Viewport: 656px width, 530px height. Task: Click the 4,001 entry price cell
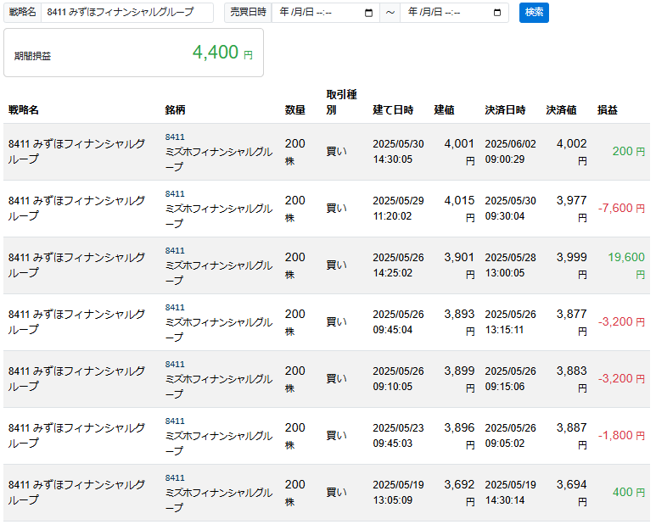tap(459, 152)
